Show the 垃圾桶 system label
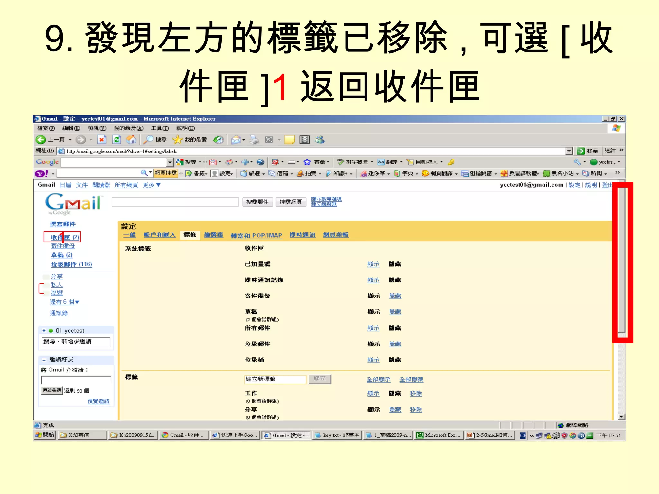659x494 pixels. 373,360
